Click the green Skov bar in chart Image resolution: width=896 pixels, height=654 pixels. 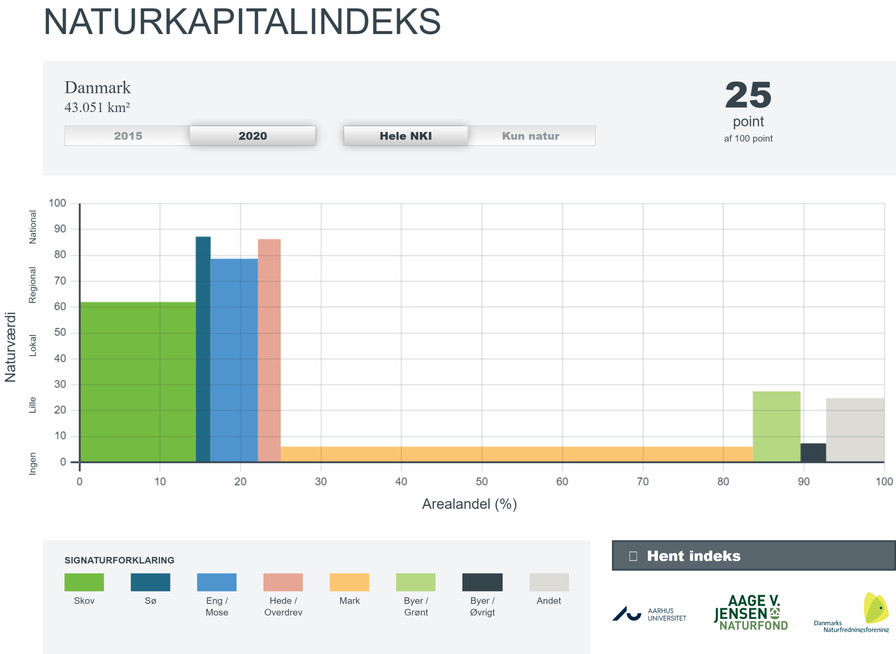[x=138, y=382]
